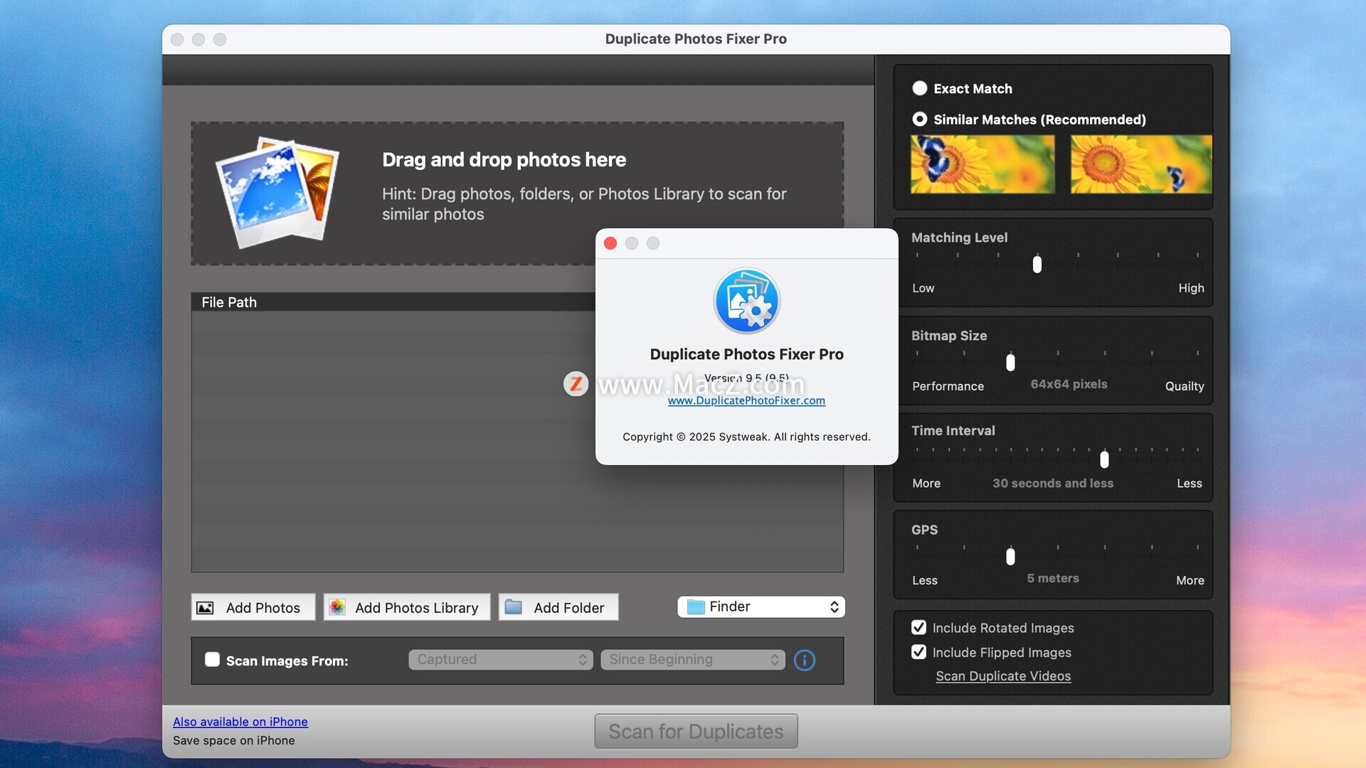Open the Captured dropdown

point(500,659)
